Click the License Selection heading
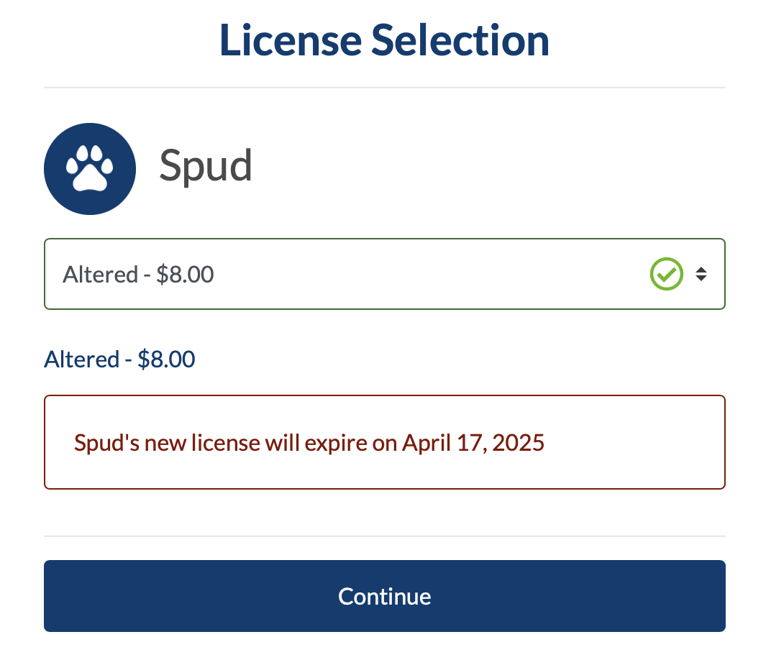The image size is (771, 660). tap(383, 40)
